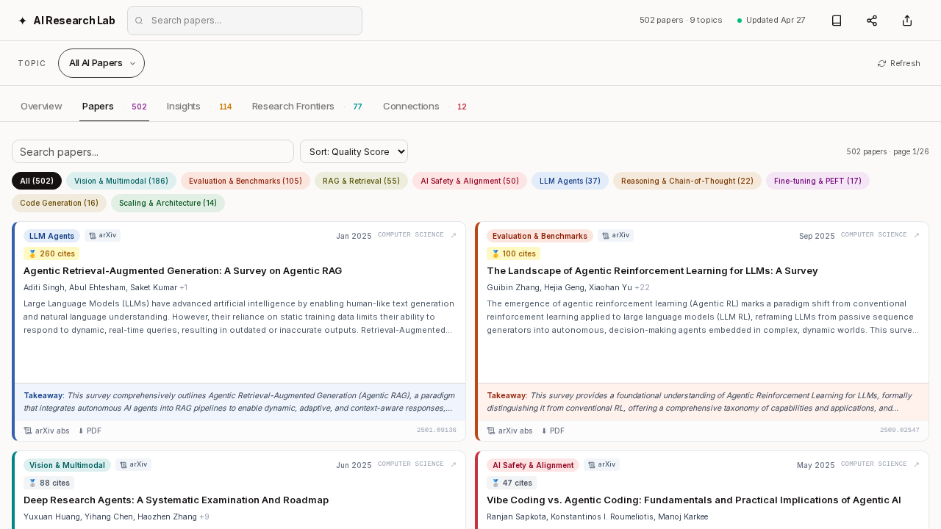Click '+22' more authors on Agentic RL card
Screen dimensions: 941x529
point(642,287)
